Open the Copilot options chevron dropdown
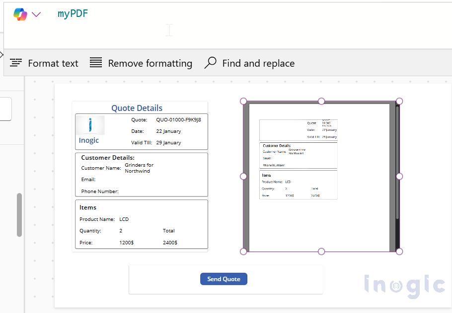The width and height of the screenshot is (452, 313). 36,14
